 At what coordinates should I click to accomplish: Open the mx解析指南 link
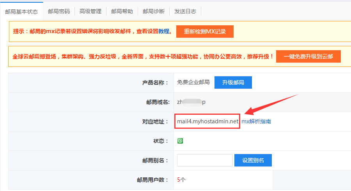256,121
